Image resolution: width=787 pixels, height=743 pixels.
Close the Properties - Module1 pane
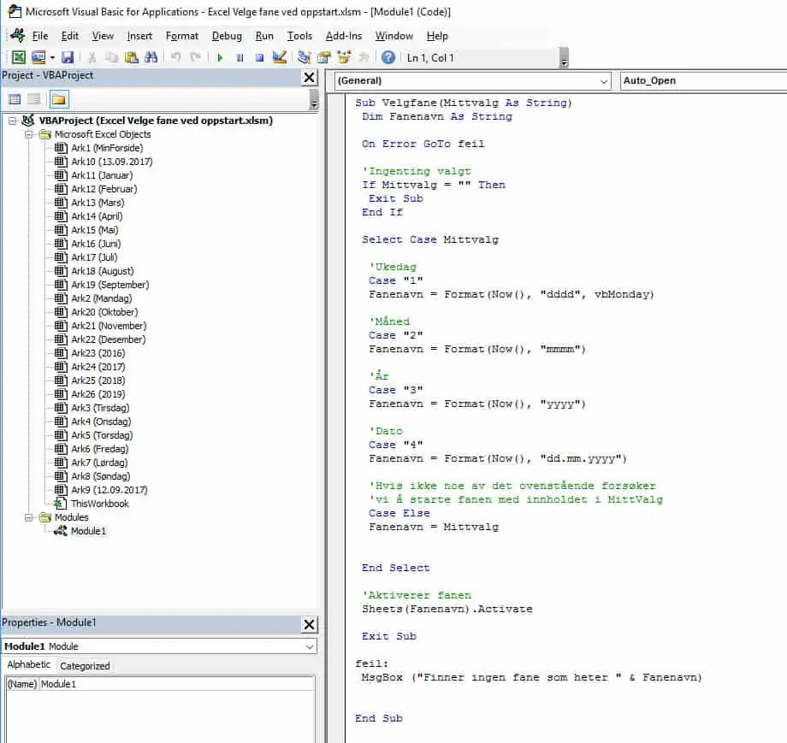[309, 625]
